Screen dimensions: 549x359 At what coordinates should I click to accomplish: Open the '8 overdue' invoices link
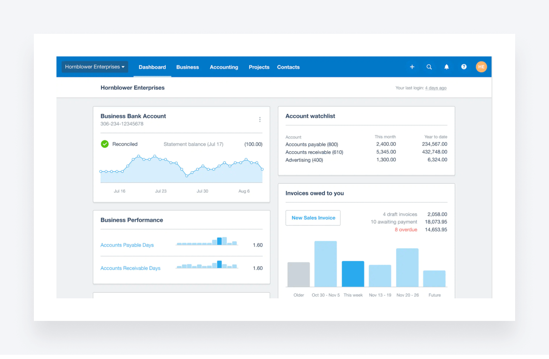(406, 230)
